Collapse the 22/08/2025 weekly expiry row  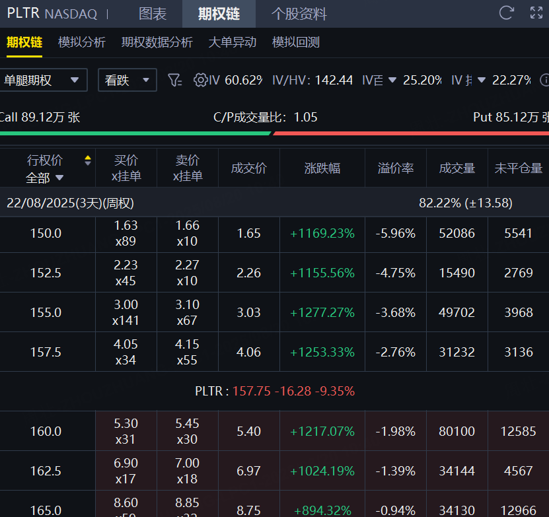[70, 203]
